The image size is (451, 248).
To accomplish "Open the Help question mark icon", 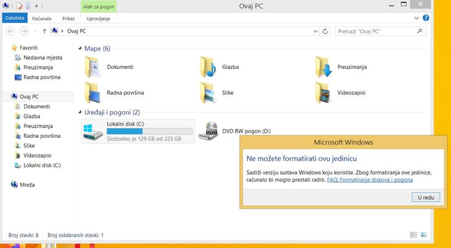I will (426, 18).
